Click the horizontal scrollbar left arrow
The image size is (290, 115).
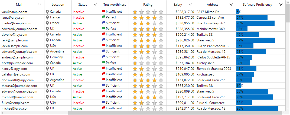2,113
